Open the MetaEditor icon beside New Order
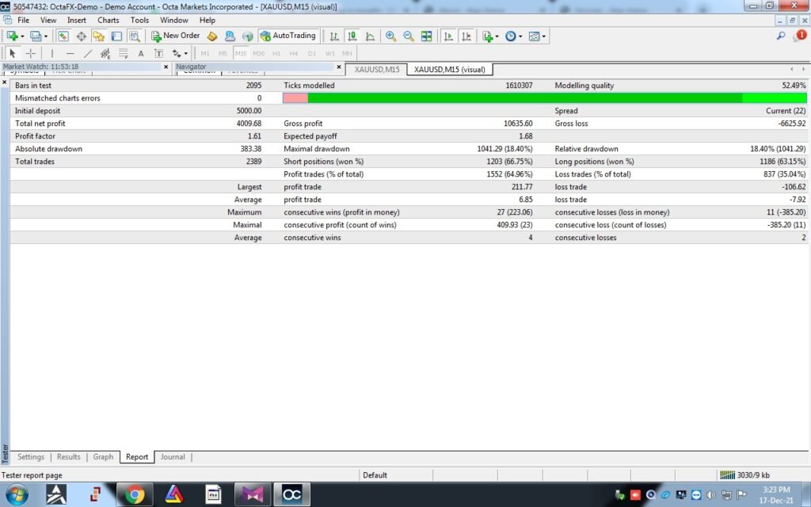 pyautogui.click(x=212, y=36)
